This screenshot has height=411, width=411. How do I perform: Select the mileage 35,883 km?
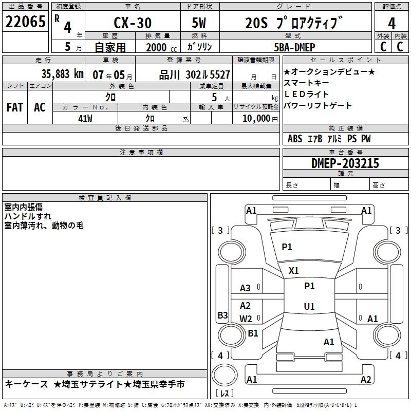63,74
